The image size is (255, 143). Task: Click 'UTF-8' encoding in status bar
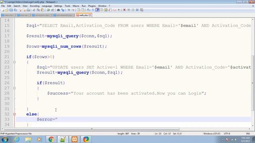[227, 134]
